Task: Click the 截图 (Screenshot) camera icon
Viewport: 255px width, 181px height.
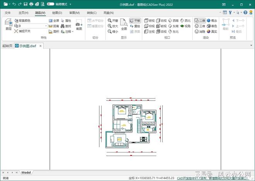Action: click(79, 25)
